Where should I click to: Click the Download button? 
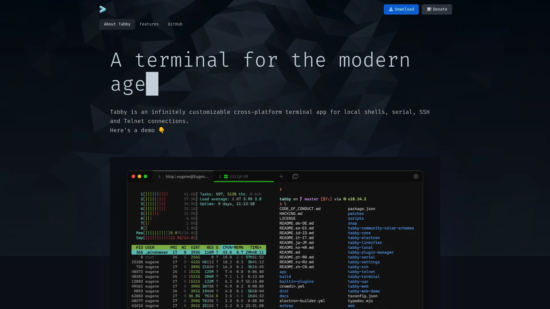point(401,9)
